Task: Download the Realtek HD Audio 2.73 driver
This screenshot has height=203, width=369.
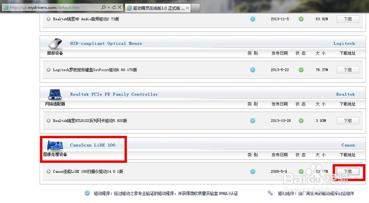Action: point(348,19)
